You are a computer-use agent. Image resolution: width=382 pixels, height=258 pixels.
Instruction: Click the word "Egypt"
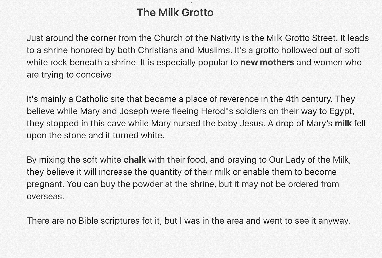tap(342, 111)
